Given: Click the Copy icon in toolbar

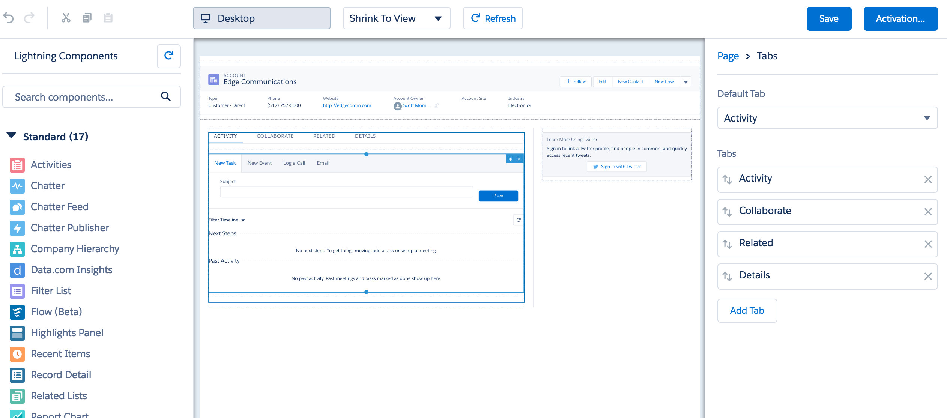Looking at the screenshot, I should coord(87,18).
